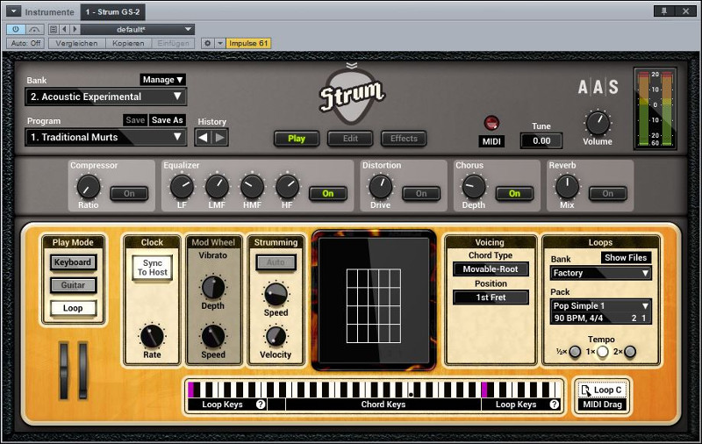Open the left Loop Keys help icon

(x=261, y=405)
